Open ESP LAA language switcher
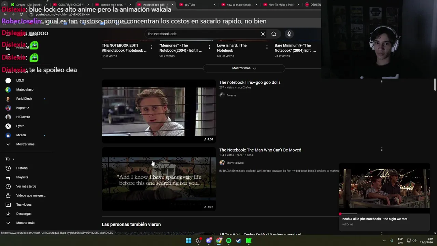Screen dimensions: 437x246 click(x=400, y=241)
